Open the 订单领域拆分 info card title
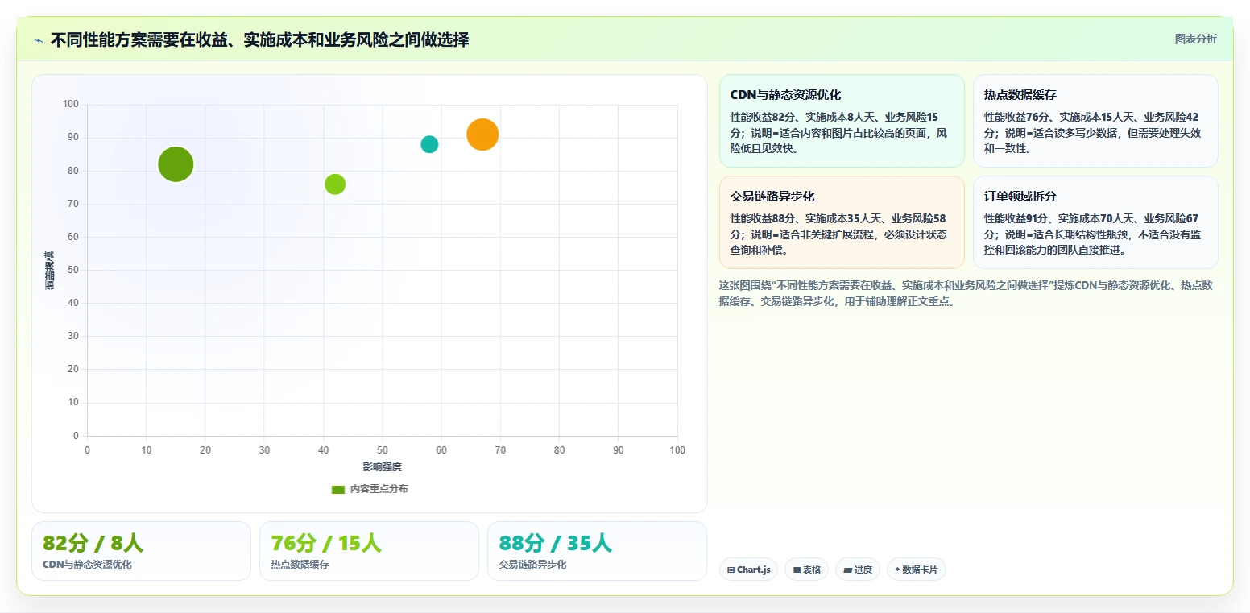 coord(1020,197)
